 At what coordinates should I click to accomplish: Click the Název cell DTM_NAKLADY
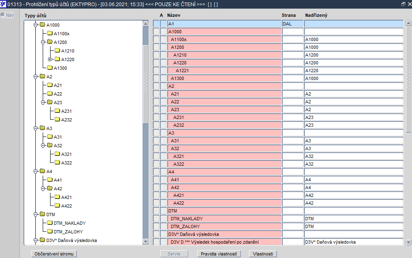pyautogui.click(x=224, y=219)
